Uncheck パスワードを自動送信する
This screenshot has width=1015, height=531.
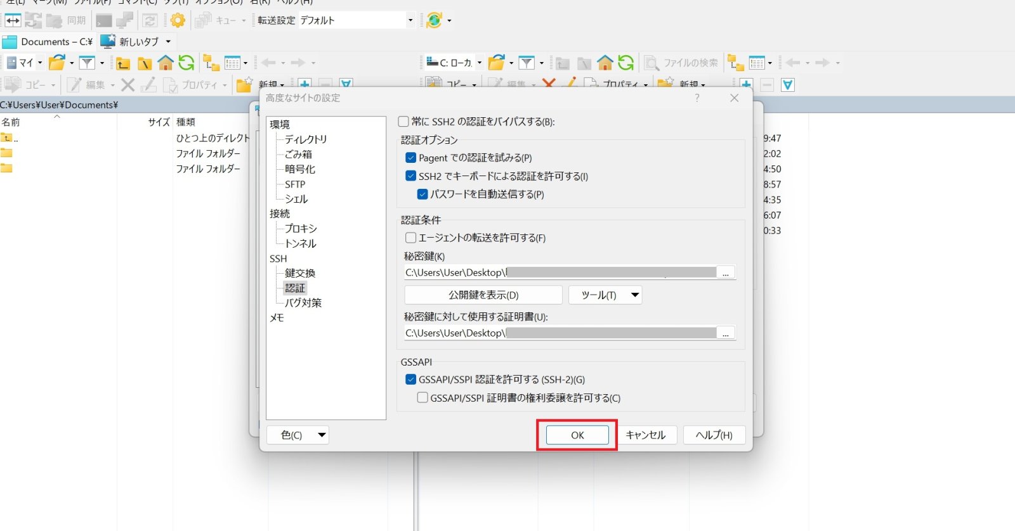click(x=422, y=194)
